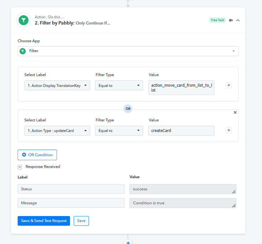Click the 'Action : Do this ...' text
This screenshot has height=244, width=262.
[x=50, y=17]
